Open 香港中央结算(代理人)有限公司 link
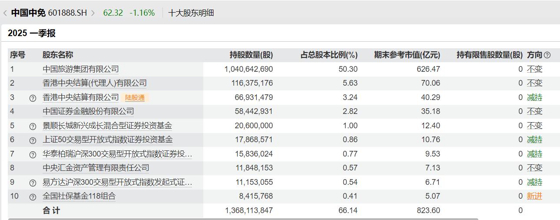The width and height of the screenshot is (560, 220). [94, 83]
